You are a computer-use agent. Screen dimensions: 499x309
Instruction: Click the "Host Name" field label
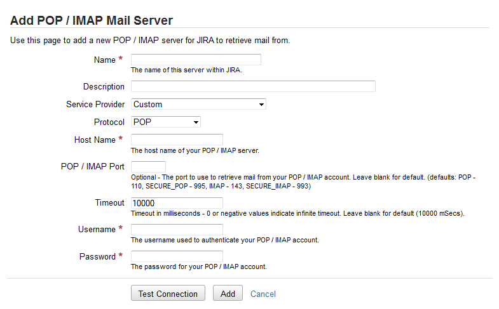pyautogui.click(x=95, y=140)
